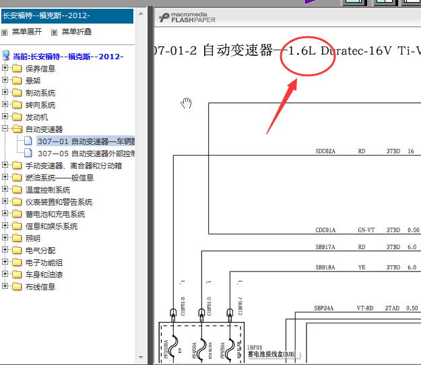Open document 307—01 自动变速器—车辆
Image resolution: width=421 pixels, height=365 pixels.
(x=86, y=141)
